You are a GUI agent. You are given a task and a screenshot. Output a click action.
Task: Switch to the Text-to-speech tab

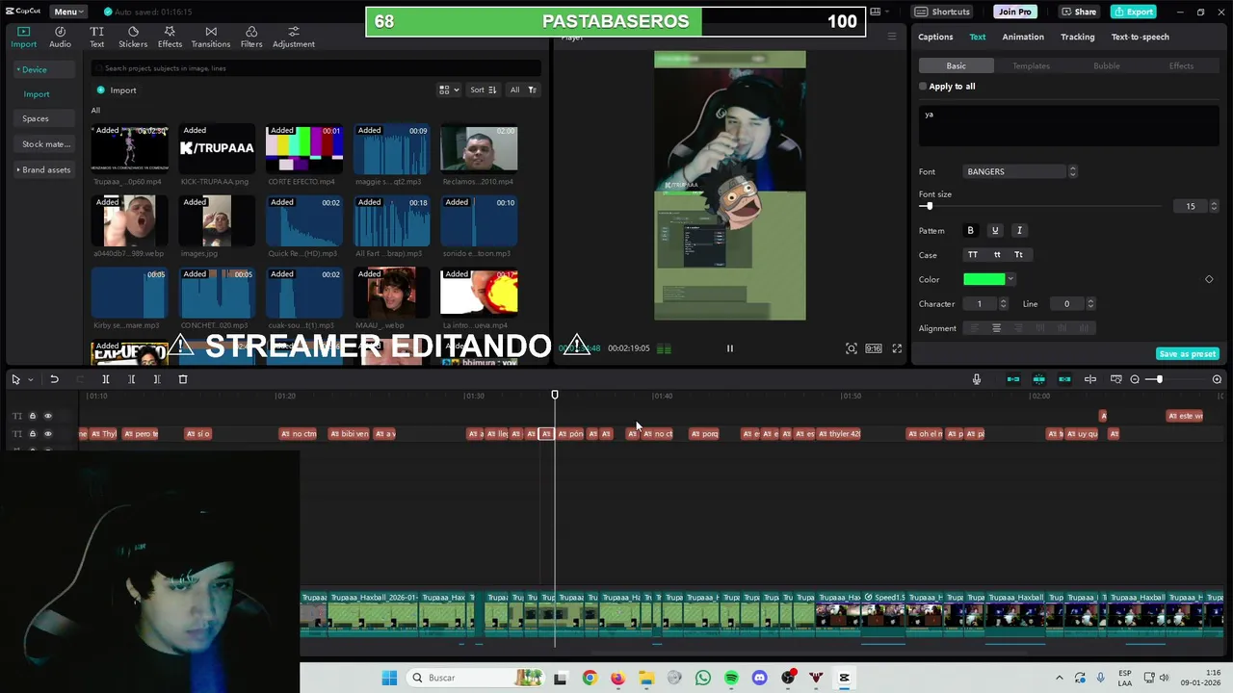coord(1140,37)
